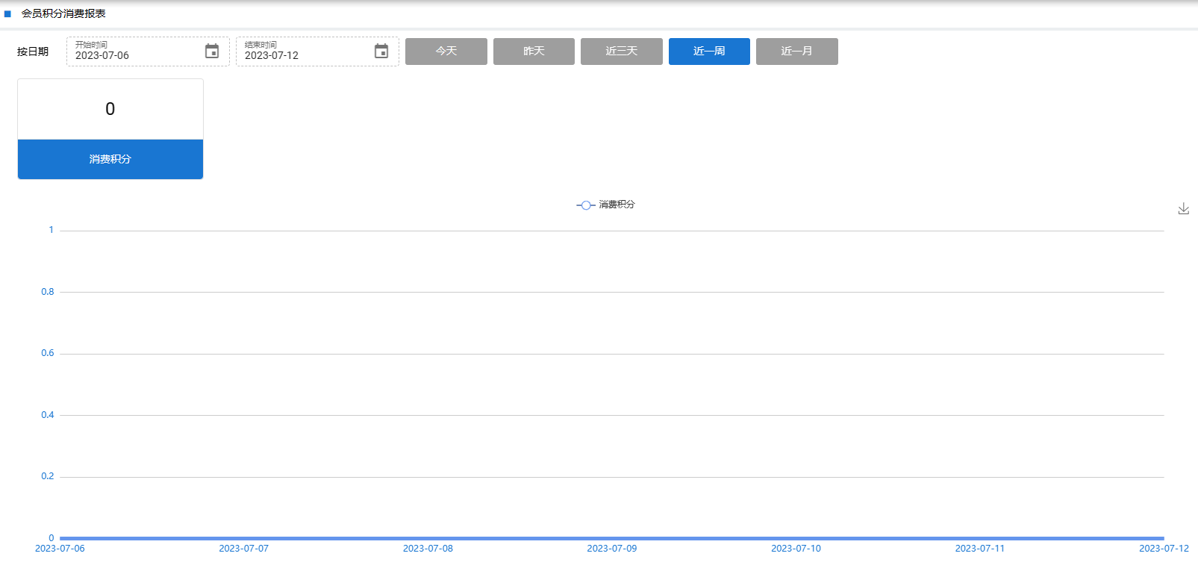Click x-axis label 2023-07-07
Viewport: 1198px width, 571px height.
244,549
